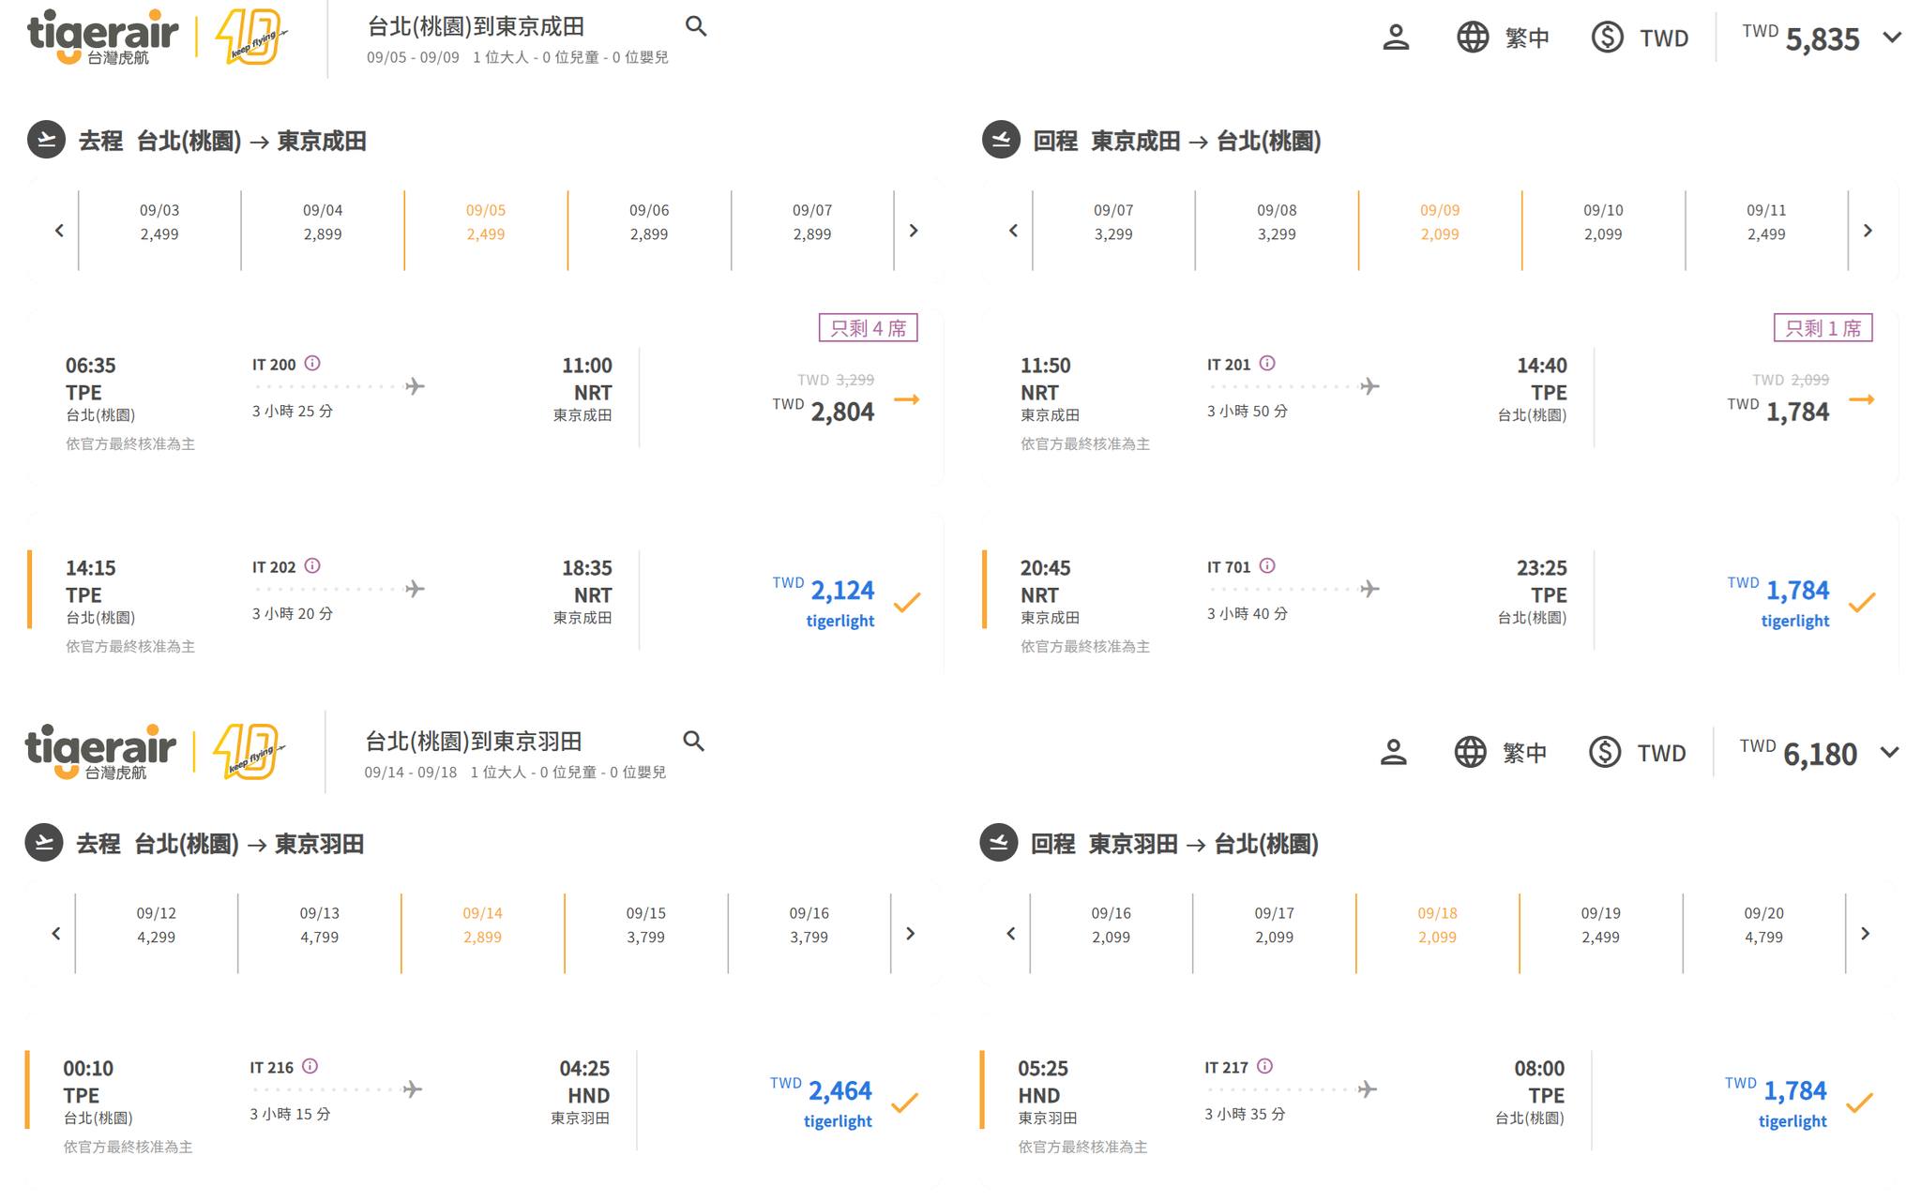Click the info icon beside flight IT 216
Screen dimensions: 1921x1201
(310, 1066)
